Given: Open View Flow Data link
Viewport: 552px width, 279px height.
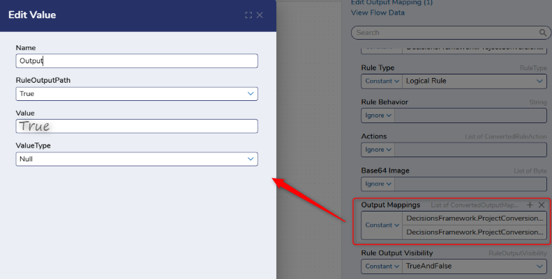Looking at the screenshot, I should [378, 13].
